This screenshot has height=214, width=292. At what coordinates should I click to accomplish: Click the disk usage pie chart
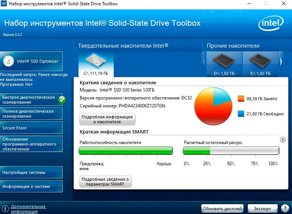click(213, 106)
